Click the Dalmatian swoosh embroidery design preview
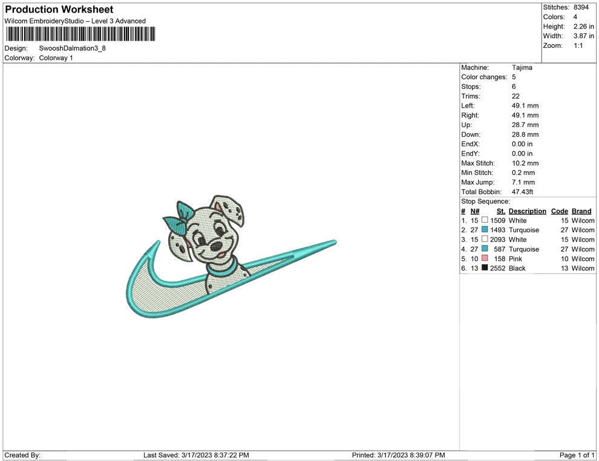Screen dimensions: 599x461 tap(231, 257)
